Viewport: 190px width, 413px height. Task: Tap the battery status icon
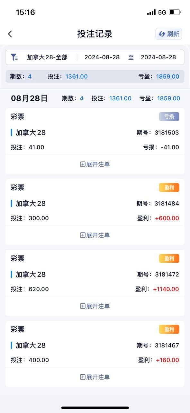click(x=175, y=13)
